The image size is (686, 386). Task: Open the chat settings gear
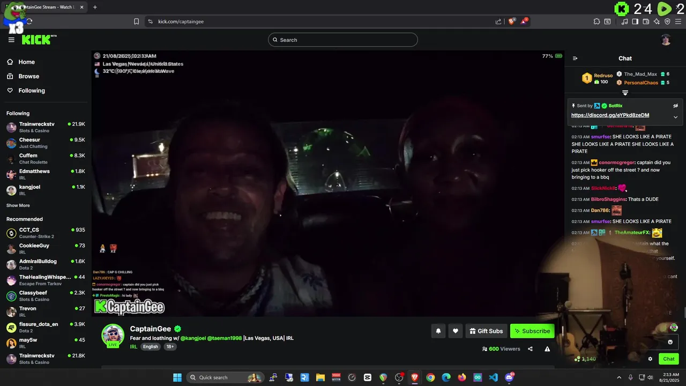pos(650,359)
